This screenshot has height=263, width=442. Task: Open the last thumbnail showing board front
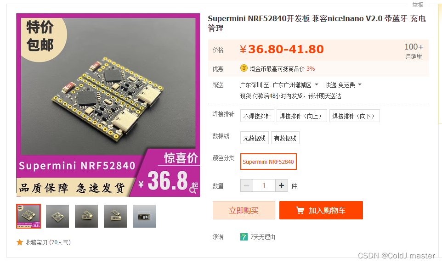click(x=144, y=216)
